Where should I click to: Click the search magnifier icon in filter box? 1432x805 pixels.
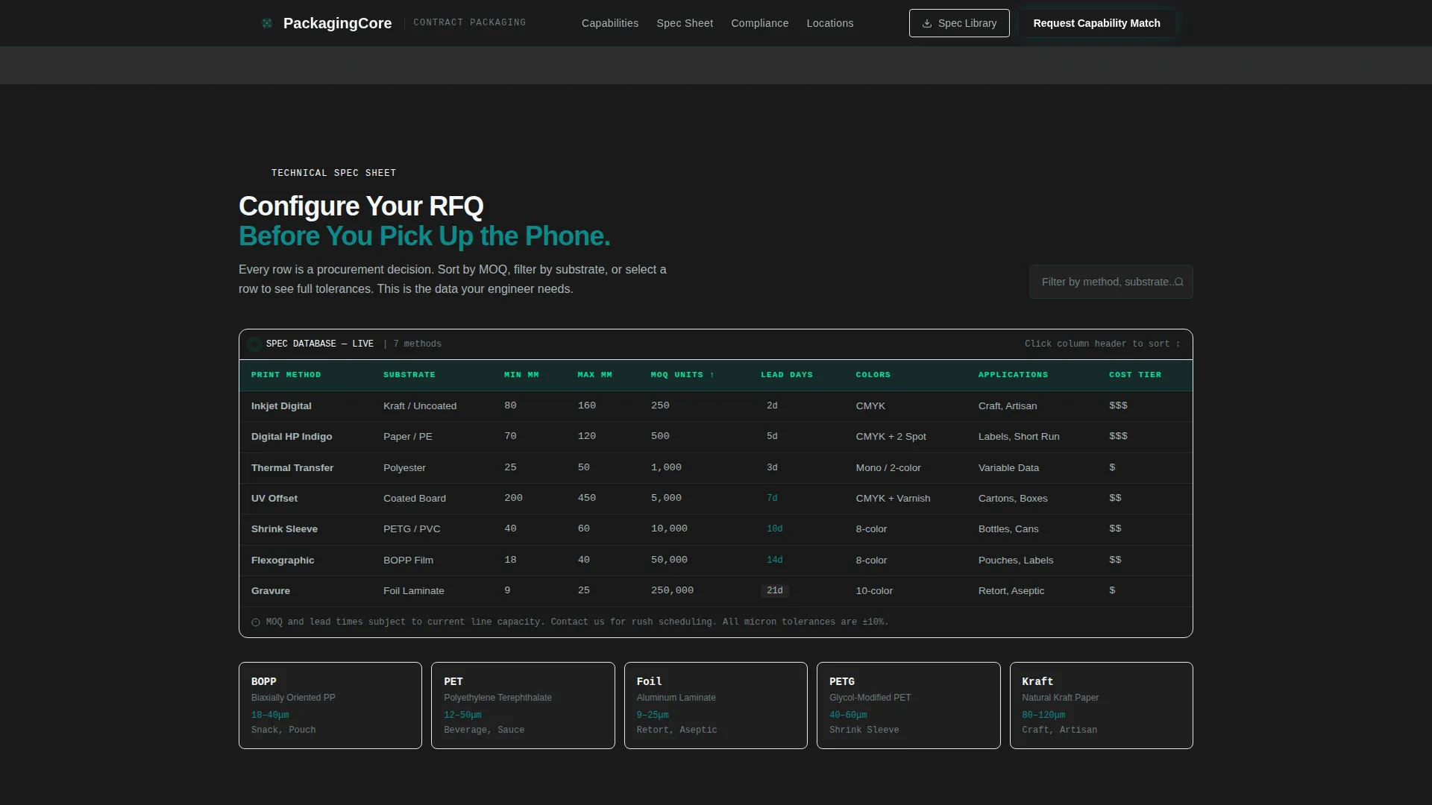click(x=1178, y=282)
